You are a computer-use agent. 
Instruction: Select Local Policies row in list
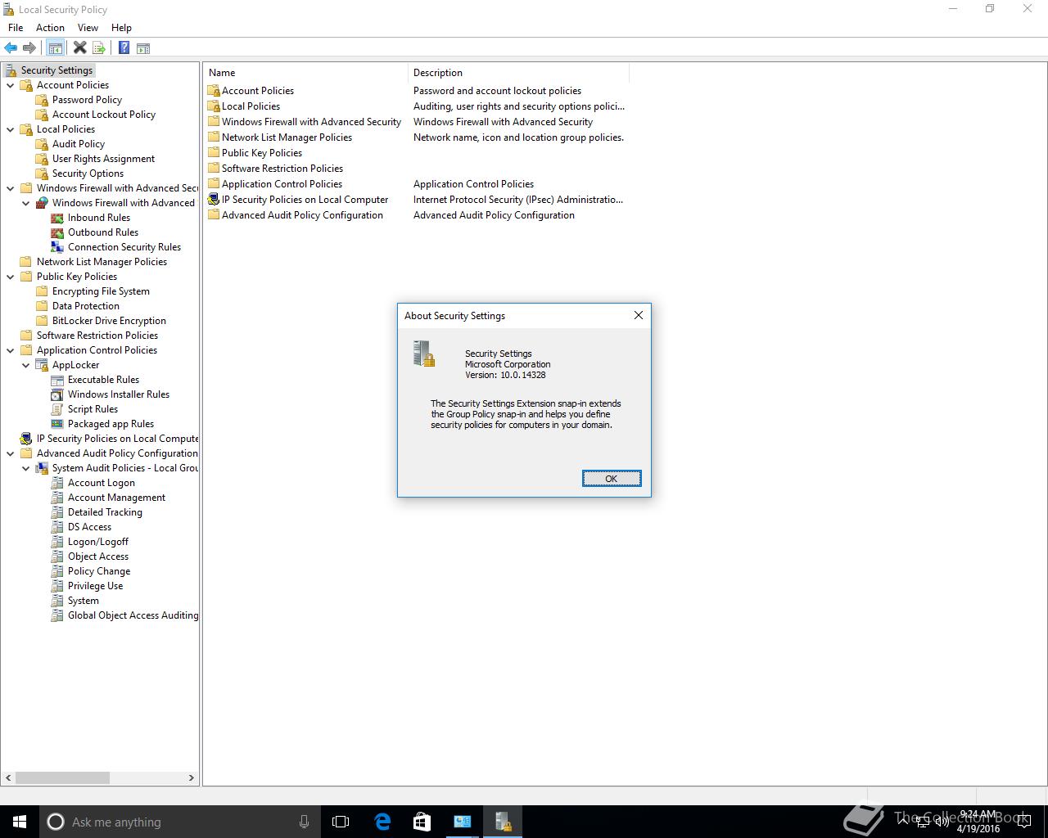[416, 106]
